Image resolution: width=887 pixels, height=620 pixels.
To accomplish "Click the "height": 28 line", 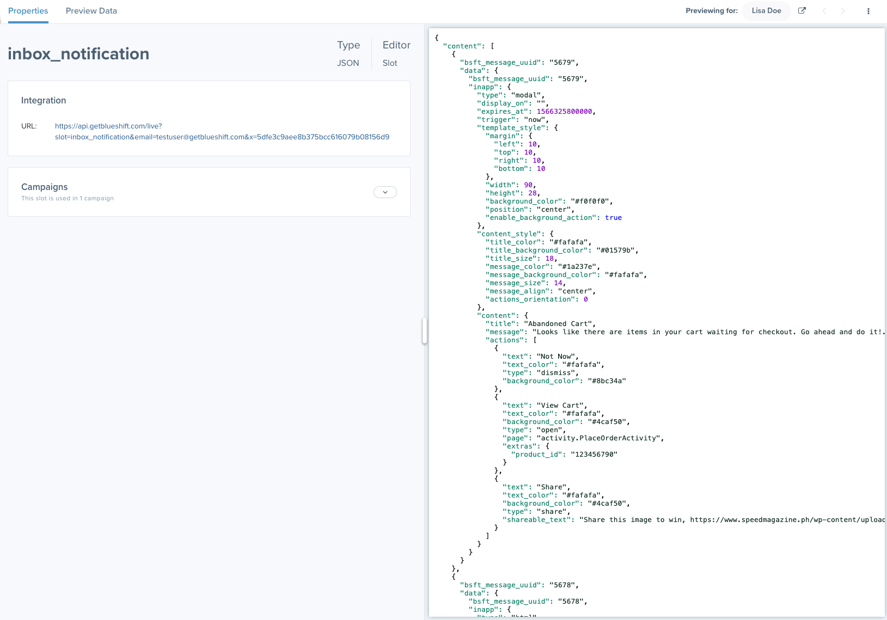I will (513, 193).
